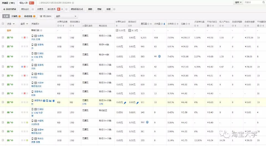Click the list icon before 细分条件 label

(41, 16)
